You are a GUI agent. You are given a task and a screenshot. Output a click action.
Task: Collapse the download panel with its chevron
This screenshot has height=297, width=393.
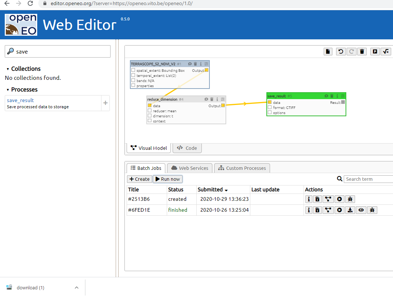pos(76,288)
